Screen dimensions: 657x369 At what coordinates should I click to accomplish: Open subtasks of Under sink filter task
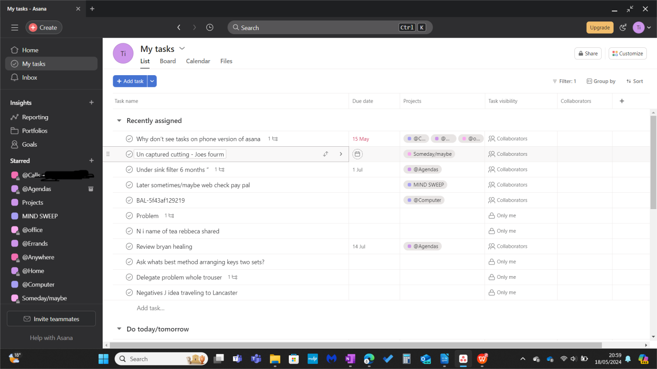pyautogui.click(x=219, y=169)
